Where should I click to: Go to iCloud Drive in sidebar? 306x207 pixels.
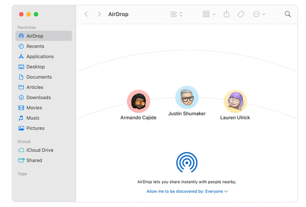(x=40, y=150)
